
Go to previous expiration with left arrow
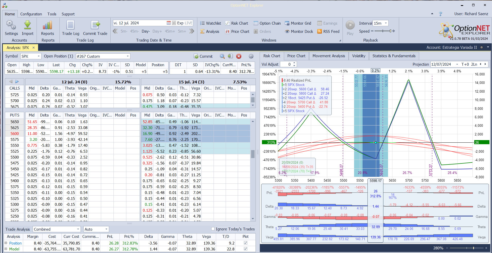(11, 82)
